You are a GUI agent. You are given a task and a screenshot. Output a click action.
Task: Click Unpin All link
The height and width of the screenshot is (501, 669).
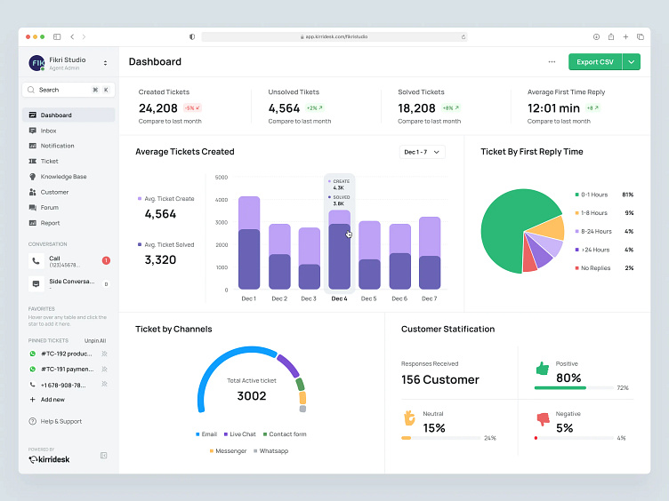coord(95,340)
